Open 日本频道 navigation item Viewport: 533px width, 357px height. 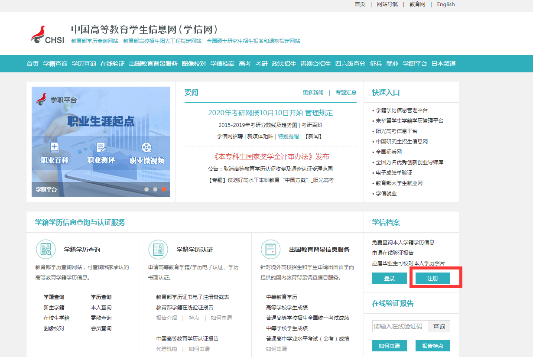[444, 64]
